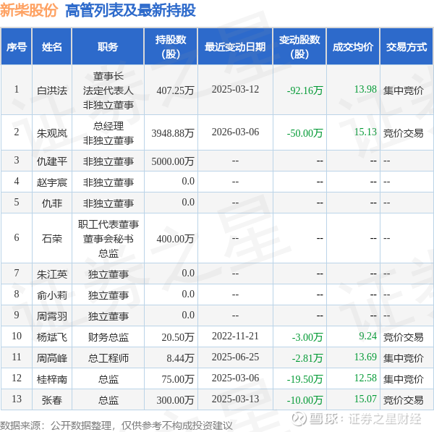Image resolution: width=434 pixels, height=432 pixels.
Task: Select the name 朱观岚
Action: [x=52, y=133]
